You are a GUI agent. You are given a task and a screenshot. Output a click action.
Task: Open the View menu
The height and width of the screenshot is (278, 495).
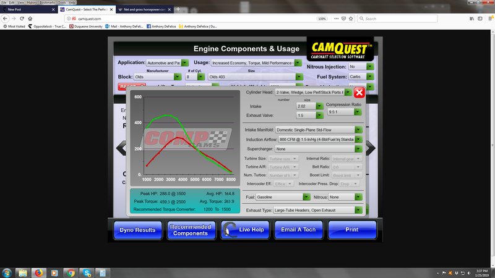[20, 2]
